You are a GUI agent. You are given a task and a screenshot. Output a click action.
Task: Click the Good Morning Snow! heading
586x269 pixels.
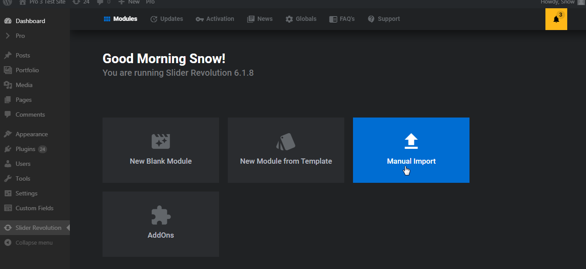164,59
